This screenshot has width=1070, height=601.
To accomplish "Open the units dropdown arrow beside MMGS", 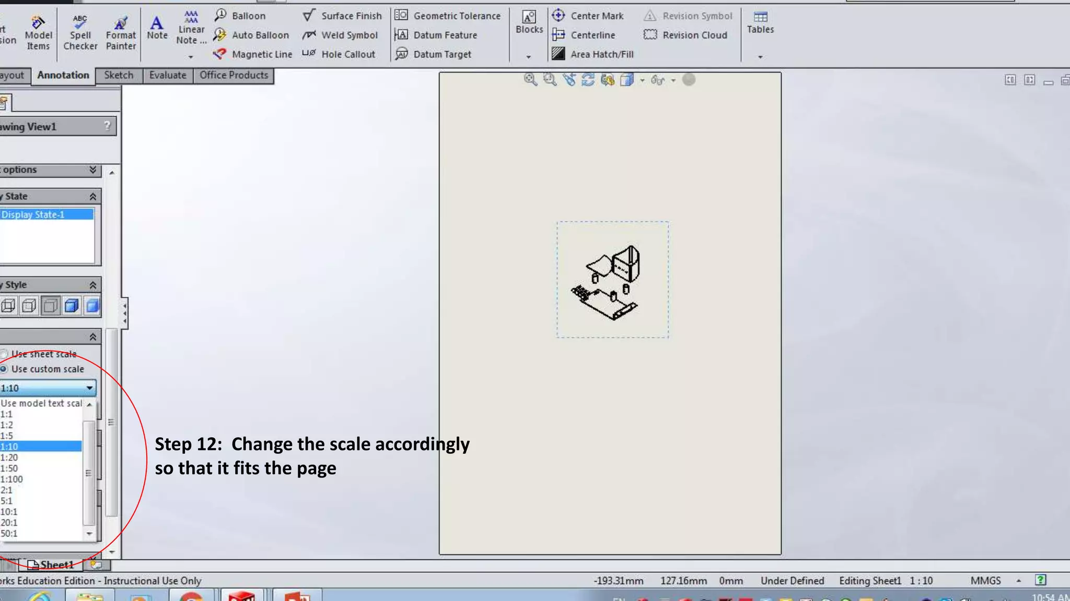I will 1018,581.
